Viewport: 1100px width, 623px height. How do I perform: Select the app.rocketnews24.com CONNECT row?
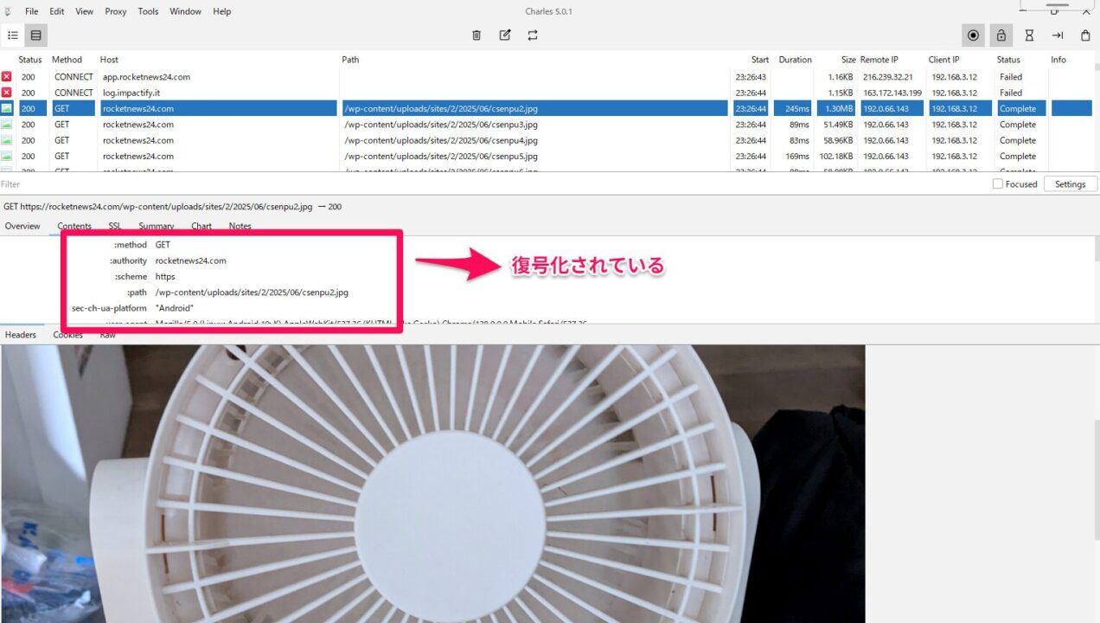(547, 77)
